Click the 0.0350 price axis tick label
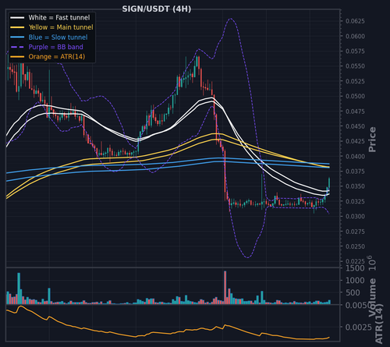 355,186
